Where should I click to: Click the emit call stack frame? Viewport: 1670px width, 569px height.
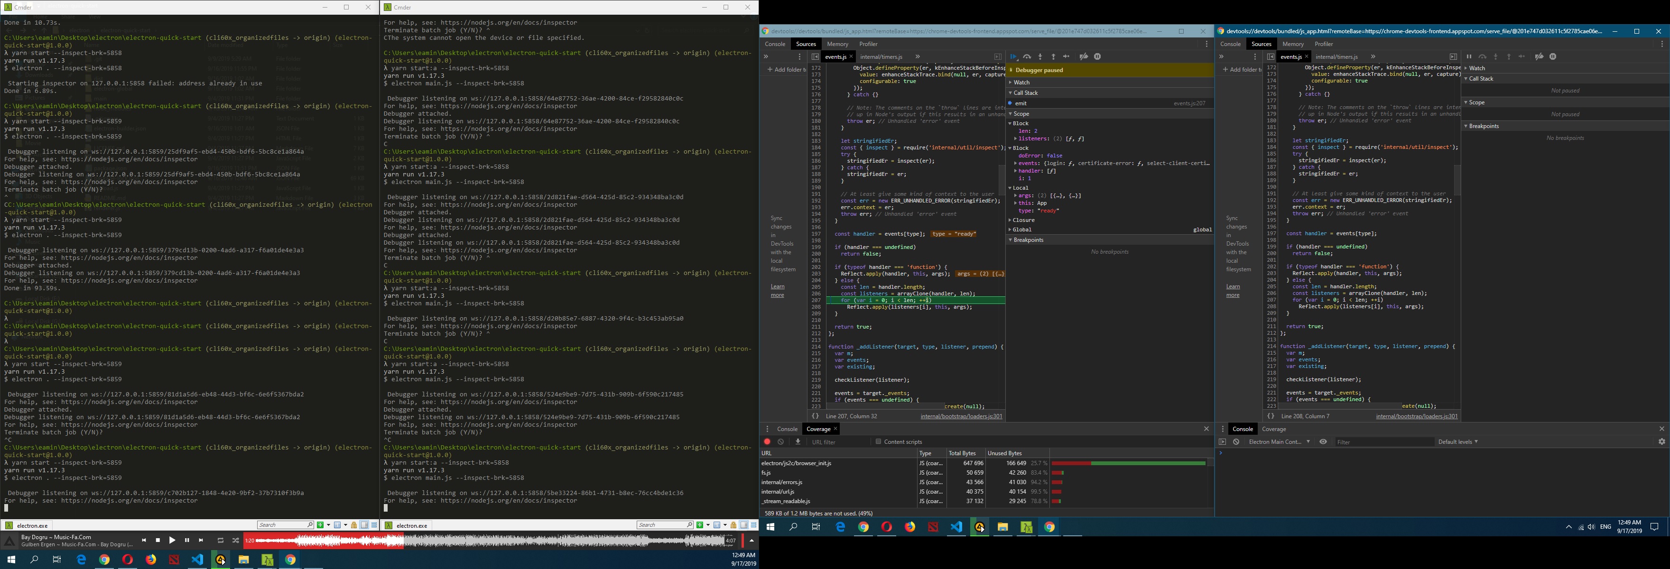pos(1021,103)
